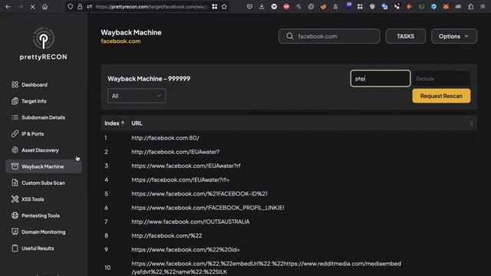Click the red ABP adblock extension icon
Viewport: 491px width, 276px height.
pyautogui.click(x=286, y=7)
